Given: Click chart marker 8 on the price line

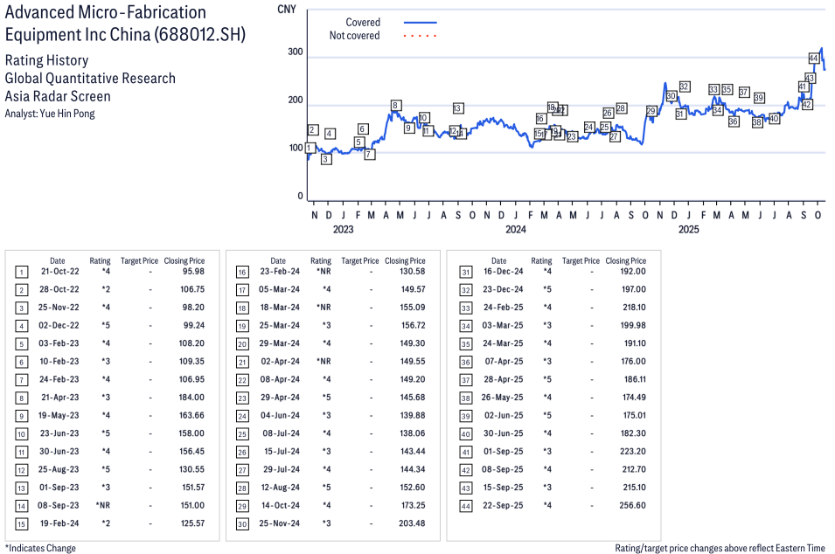Looking at the screenshot, I should pyautogui.click(x=396, y=106).
